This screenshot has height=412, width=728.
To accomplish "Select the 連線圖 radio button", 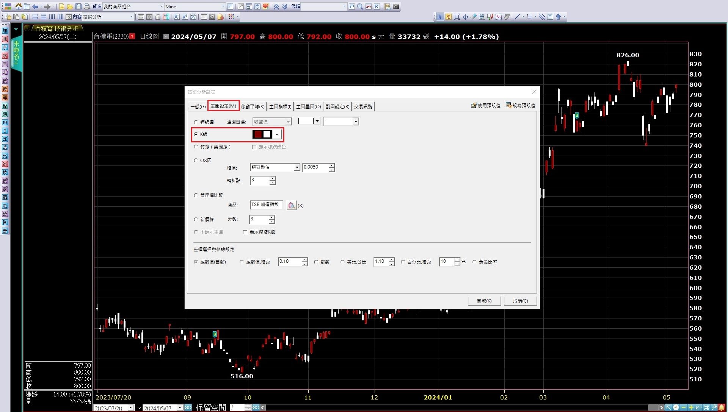I will pyautogui.click(x=196, y=122).
